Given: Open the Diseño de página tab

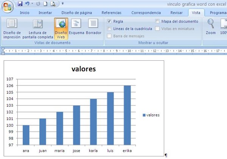Looking at the screenshot, I should [x=76, y=13].
